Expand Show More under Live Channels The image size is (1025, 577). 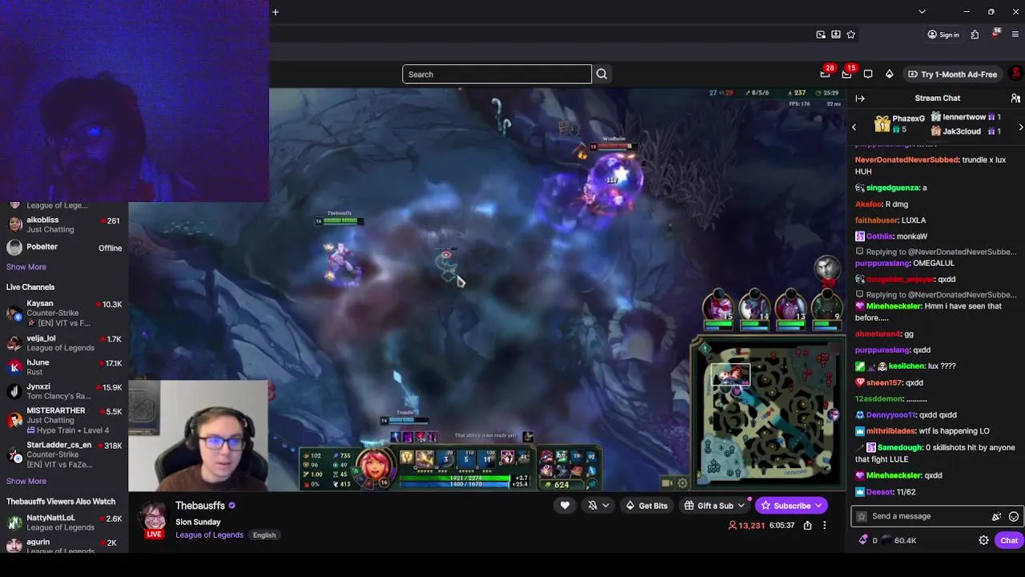pyautogui.click(x=26, y=482)
